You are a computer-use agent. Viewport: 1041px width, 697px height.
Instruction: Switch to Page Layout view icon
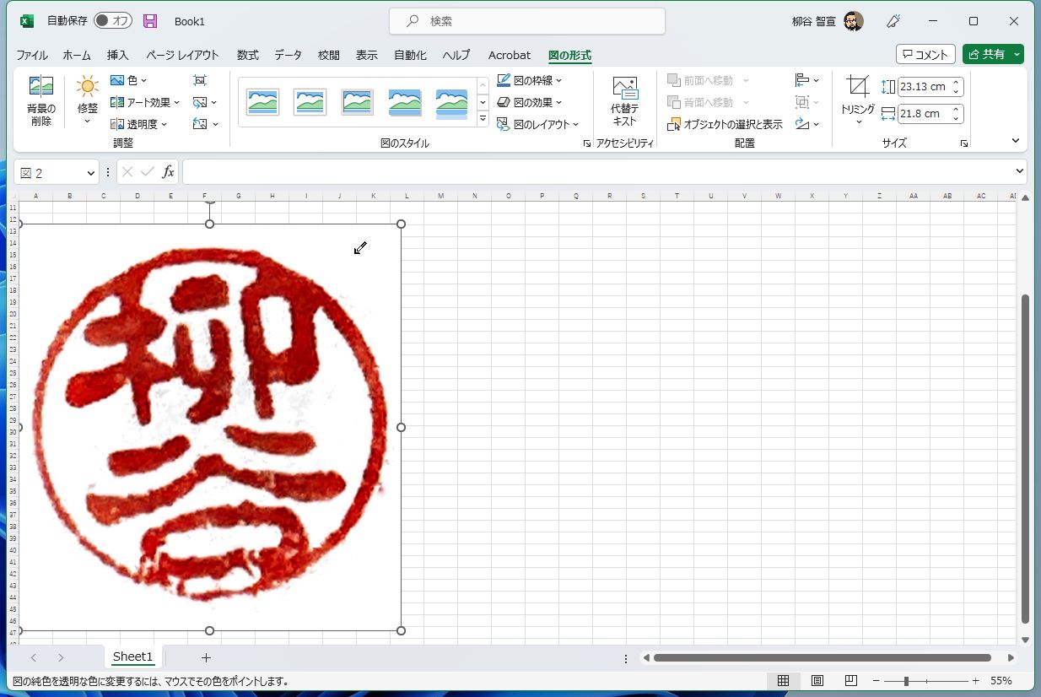[817, 681]
